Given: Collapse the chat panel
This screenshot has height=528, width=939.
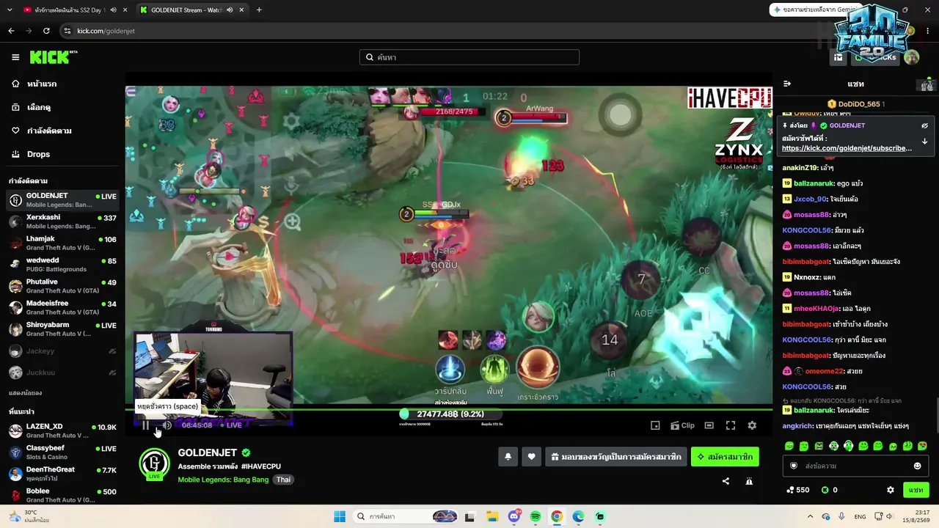Looking at the screenshot, I should 787,84.
